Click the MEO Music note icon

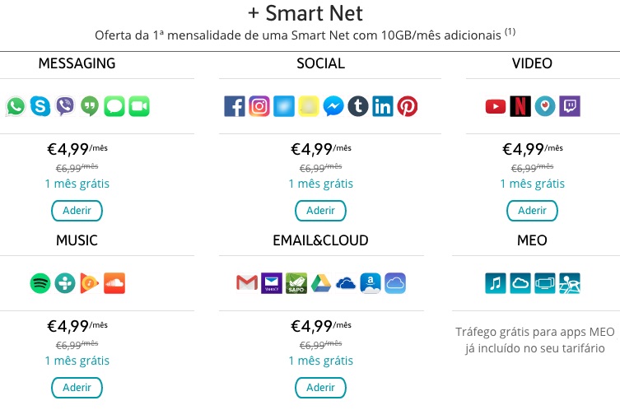tap(496, 283)
